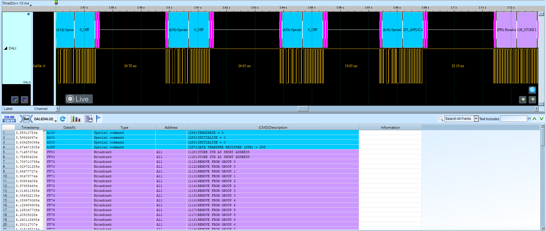Toggle the Live capture button
Image resolution: width=546 pixels, height=231 pixels.
click(79, 99)
